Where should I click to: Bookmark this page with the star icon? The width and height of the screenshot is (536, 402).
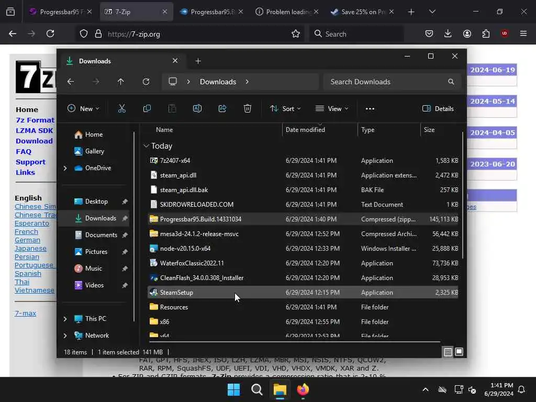296,33
